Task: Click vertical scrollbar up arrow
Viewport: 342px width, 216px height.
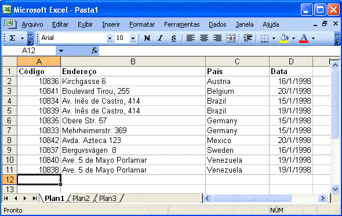Action: tap(335, 65)
